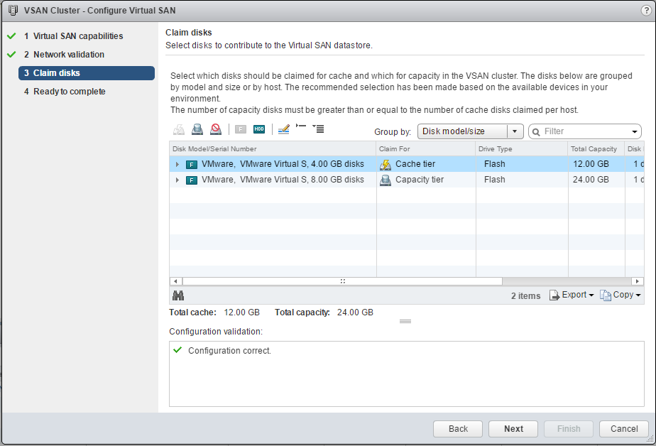656x446 pixels.
Task: Click the mark as flash disk icon
Action: [241, 130]
